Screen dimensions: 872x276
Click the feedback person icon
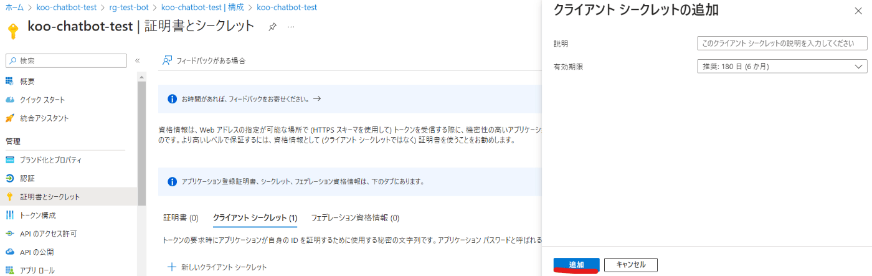[x=167, y=60]
